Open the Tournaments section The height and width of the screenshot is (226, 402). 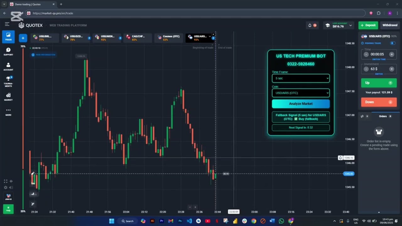pyautogui.click(x=8, y=82)
